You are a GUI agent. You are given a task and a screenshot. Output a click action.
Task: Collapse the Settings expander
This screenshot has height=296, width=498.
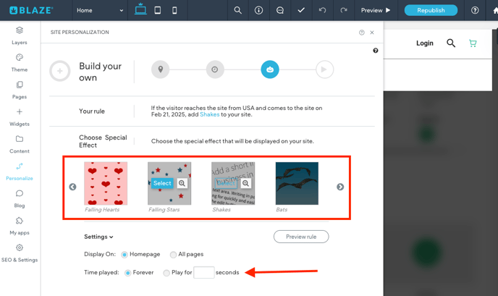pos(98,237)
